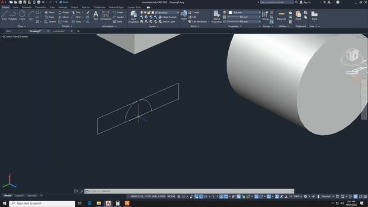The height and width of the screenshot is (207, 368).
Task: Open the Home ribbon tab
Action: click(x=6, y=7)
